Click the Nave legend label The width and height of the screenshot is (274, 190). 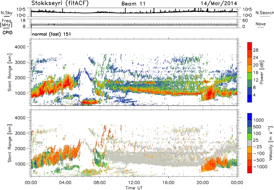pyautogui.click(x=261, y=24)
